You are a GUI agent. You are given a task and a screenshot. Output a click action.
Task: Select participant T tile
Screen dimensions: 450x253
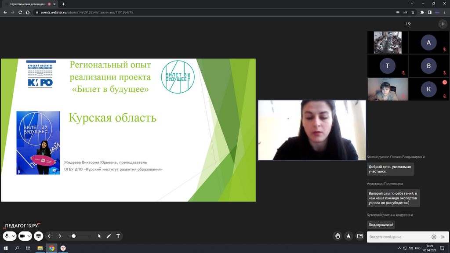click(388, 66)
